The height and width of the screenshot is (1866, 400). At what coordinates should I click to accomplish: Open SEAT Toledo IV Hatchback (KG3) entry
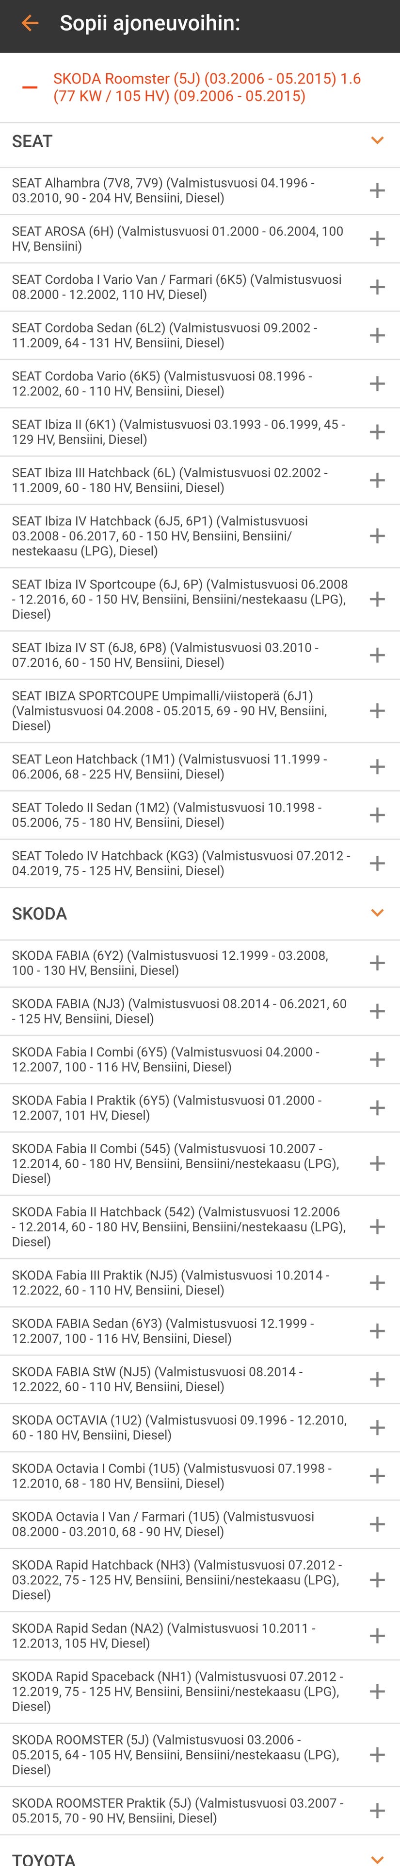[200, 864]
